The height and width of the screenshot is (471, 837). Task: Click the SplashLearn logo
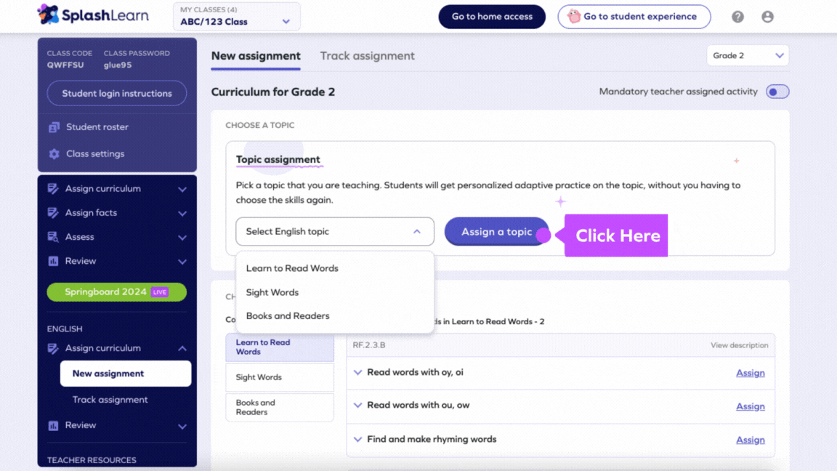tap(93, 15)
